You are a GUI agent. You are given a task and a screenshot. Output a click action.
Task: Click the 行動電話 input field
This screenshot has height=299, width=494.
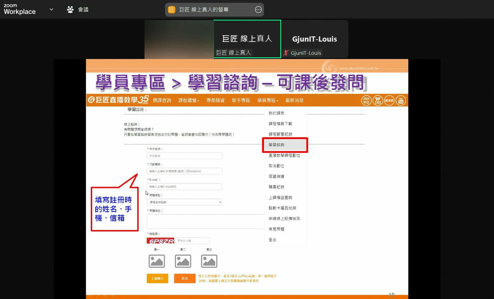point(184,171)
